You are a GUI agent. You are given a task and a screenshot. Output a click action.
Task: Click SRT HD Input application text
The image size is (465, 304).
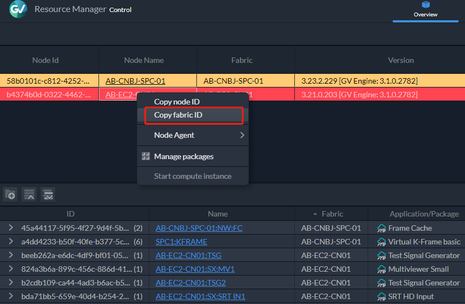click(x=411, y=296)
